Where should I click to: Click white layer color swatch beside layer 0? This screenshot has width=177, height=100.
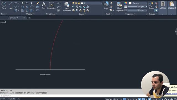pyautogui.click(x=82, y=3)
